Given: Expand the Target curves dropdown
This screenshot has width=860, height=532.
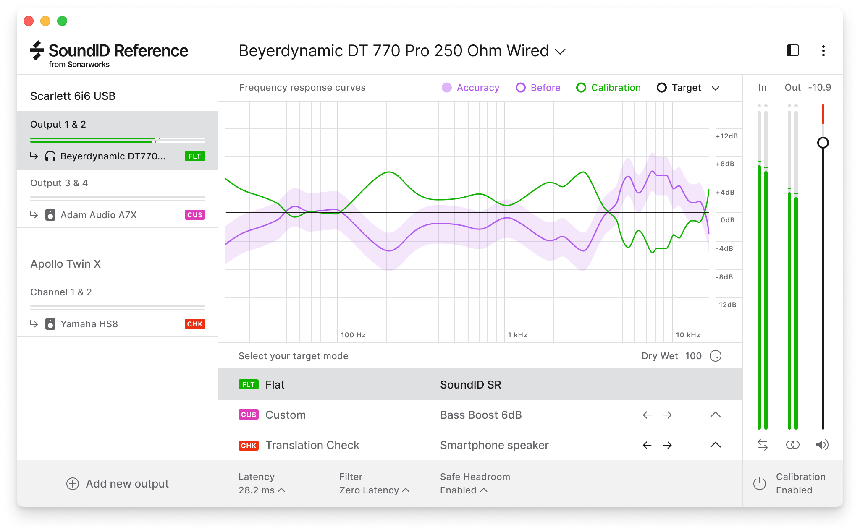Looking at the screenshot, I should (716, 88).
